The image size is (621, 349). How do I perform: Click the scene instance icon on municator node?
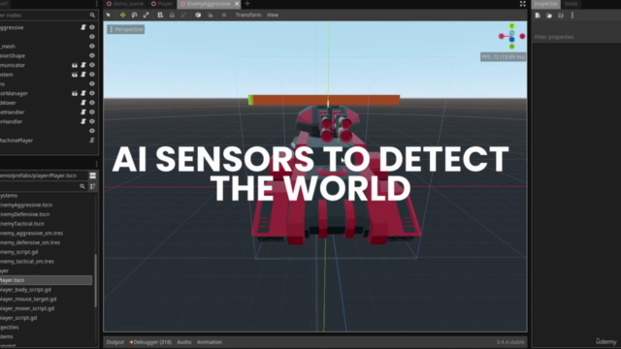click(x=75, y=65)
